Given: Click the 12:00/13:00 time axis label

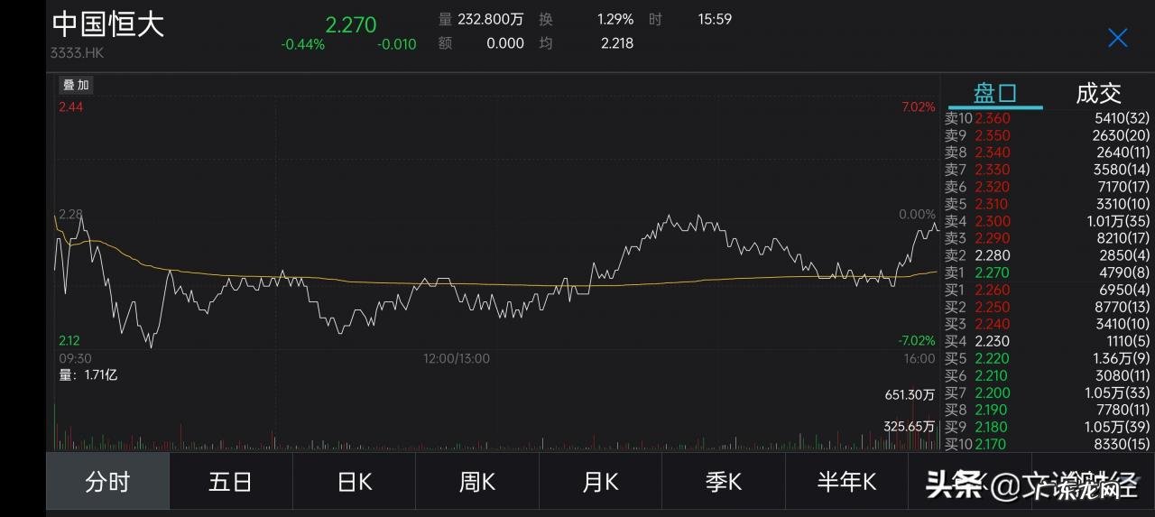Looking at the screenshot, I should tap(457, 358).
